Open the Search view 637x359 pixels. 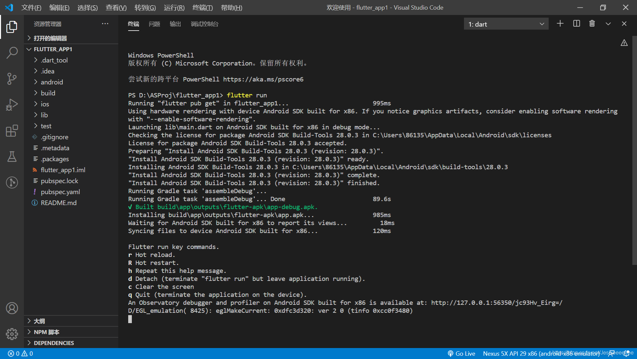pyautogui.click(x=12, y=53)
